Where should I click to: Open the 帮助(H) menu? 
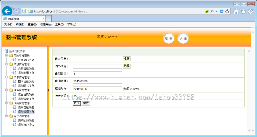point(72,24)
